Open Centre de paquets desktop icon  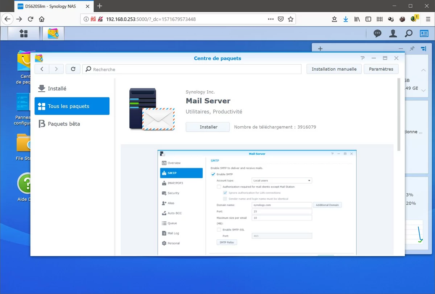(x=24, y=67)
